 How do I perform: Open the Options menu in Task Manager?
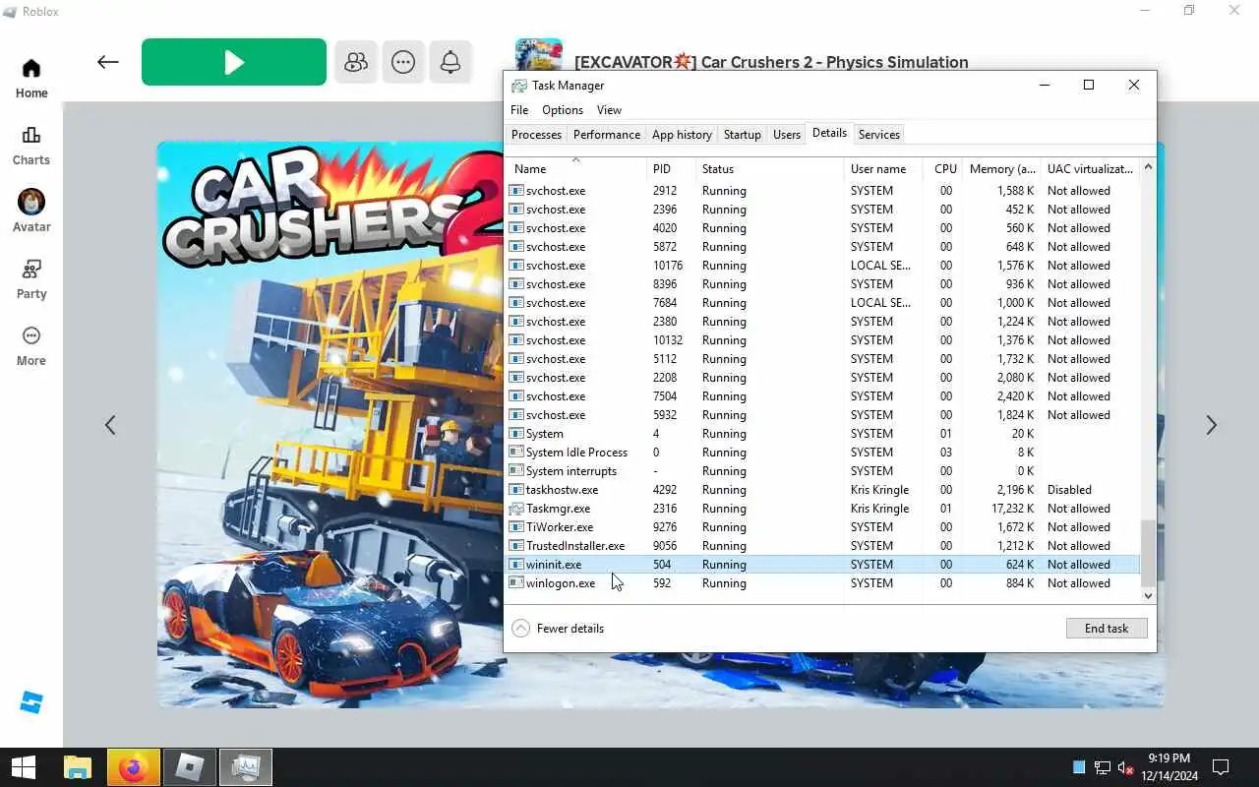(x=563, y=110)
